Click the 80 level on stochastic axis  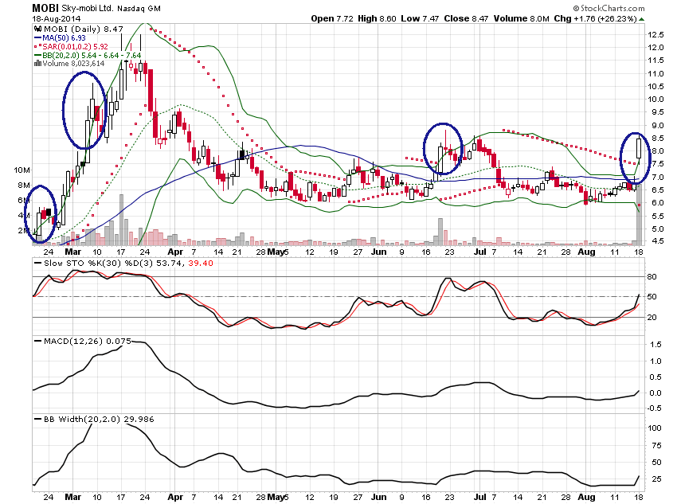[652, 276]
